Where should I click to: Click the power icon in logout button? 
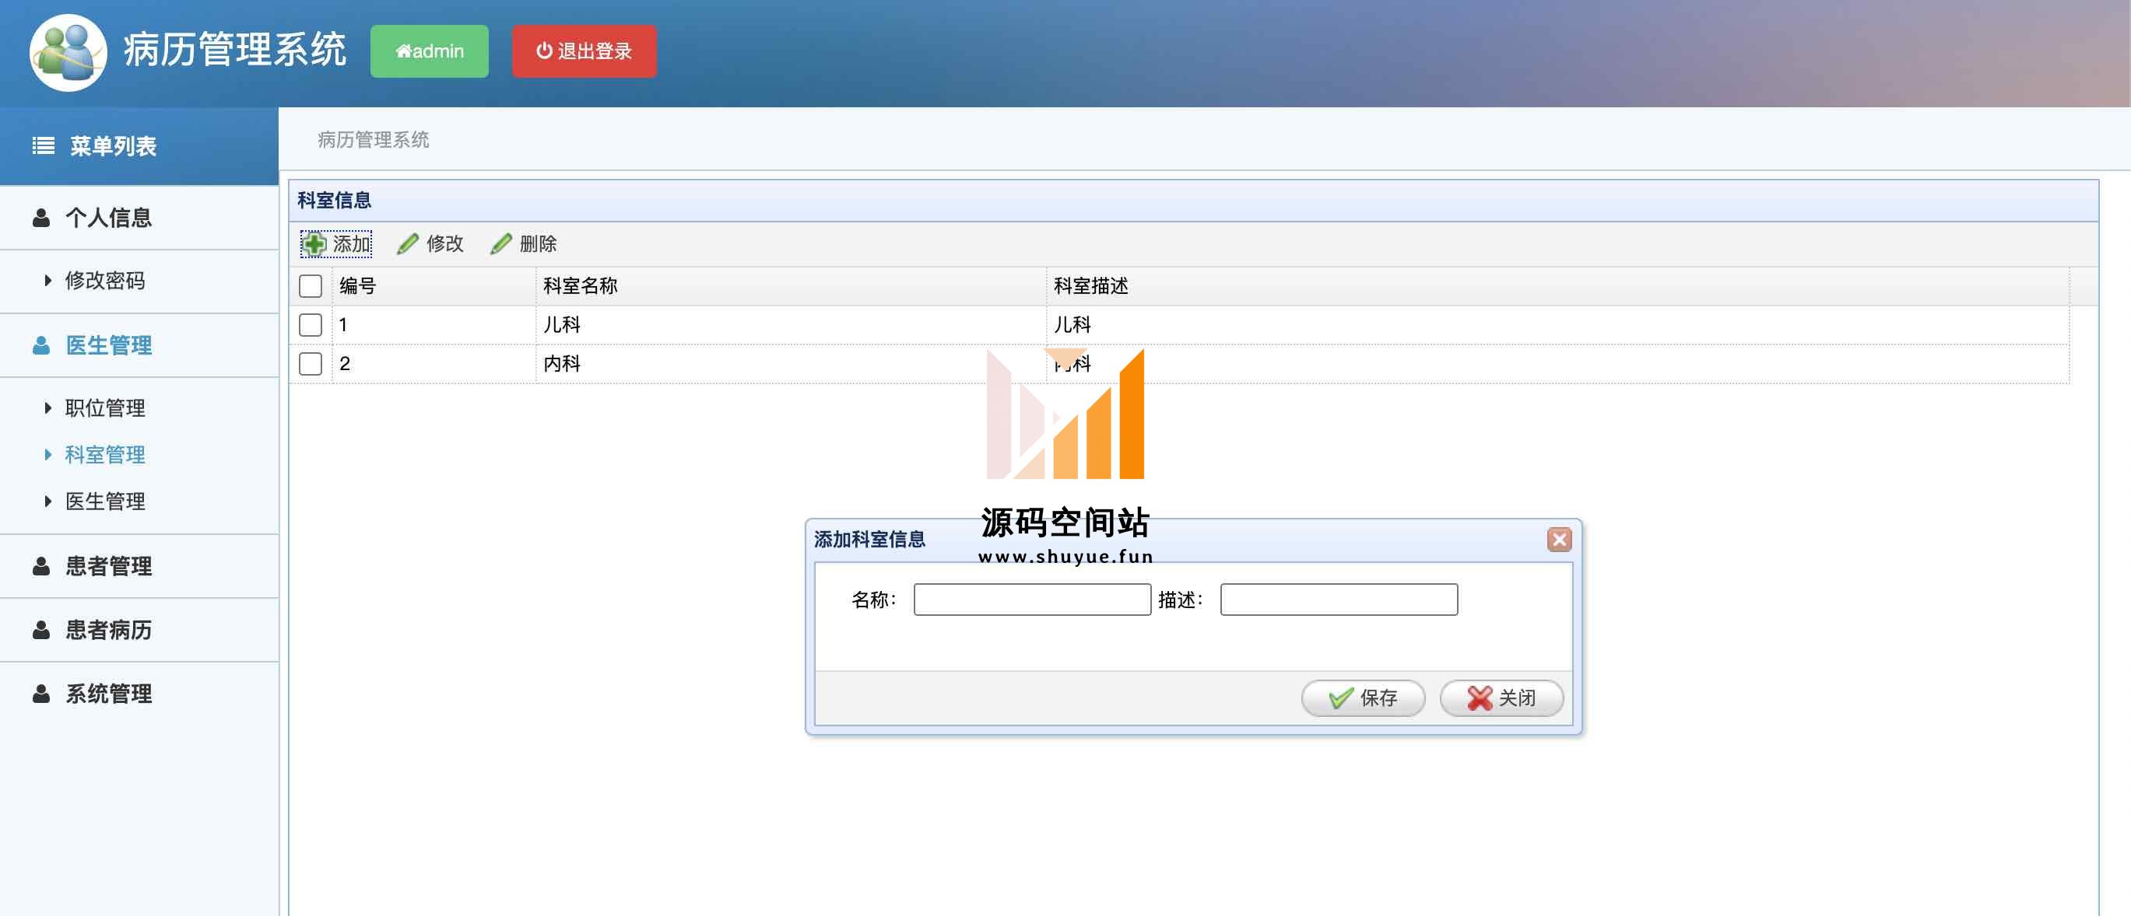point(543,51)
